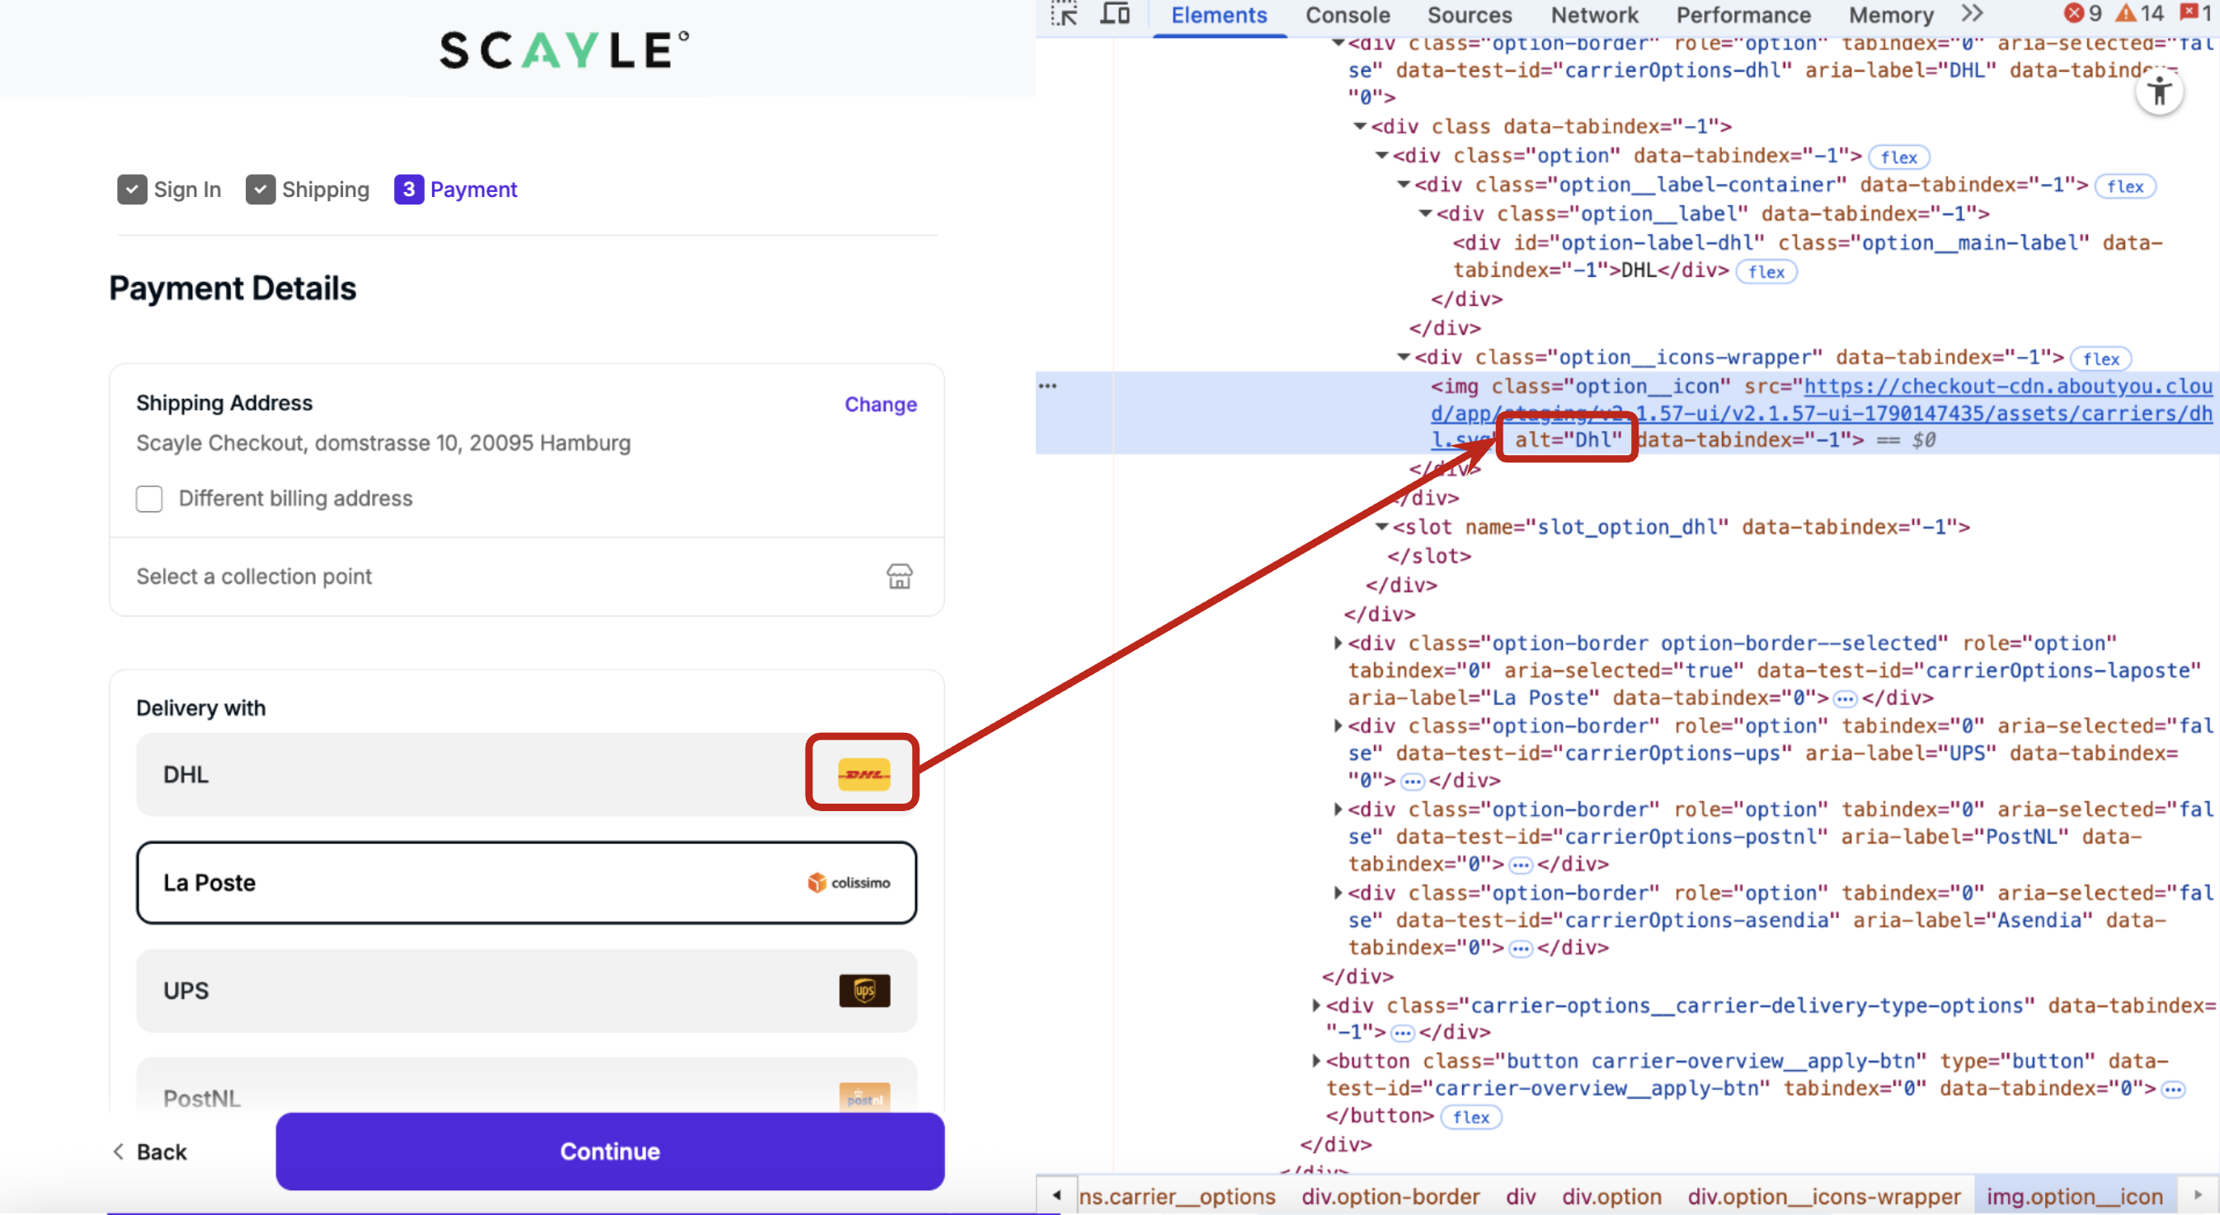Click div.option__icons-wrapper in breadcrumb bar
2220x1215 pixels.
point(1823,1196)
